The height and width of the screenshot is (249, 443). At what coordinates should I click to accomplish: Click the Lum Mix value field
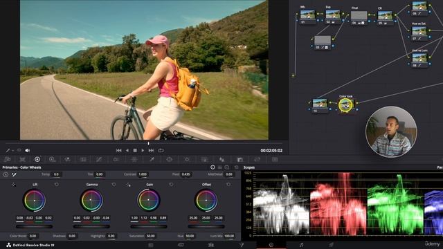(229, 236)
